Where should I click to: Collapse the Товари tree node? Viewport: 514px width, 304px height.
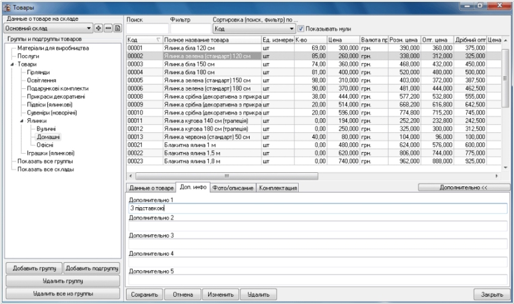[x=12, y=64]
